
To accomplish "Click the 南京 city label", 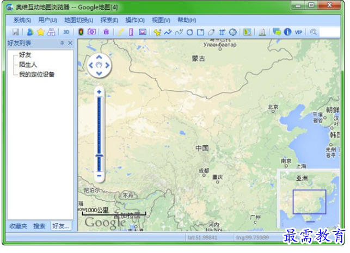I will click(x=286, y=161).
